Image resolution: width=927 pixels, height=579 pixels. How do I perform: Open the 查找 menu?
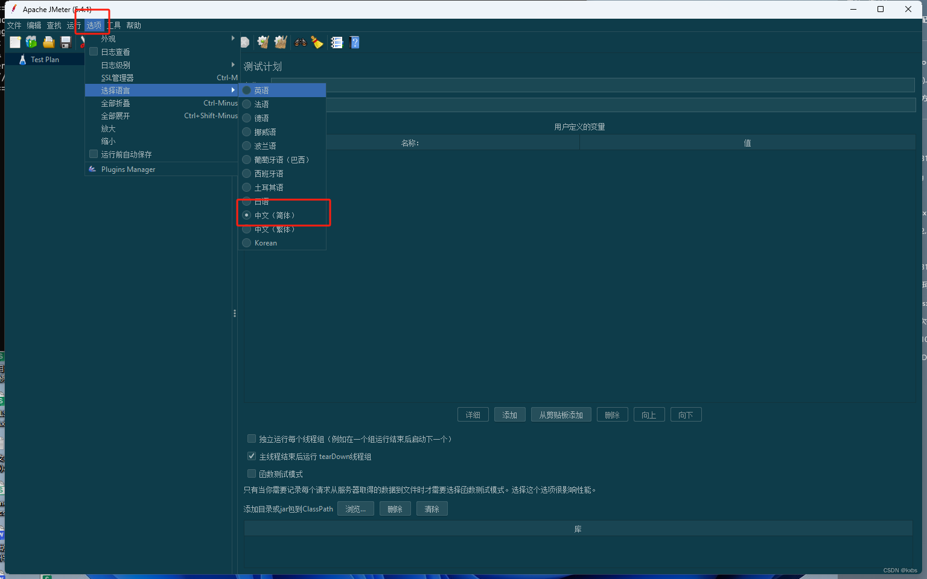point(54,25)
